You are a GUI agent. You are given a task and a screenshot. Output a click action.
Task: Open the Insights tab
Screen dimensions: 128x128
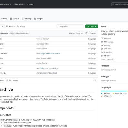[x=38, y=19]
